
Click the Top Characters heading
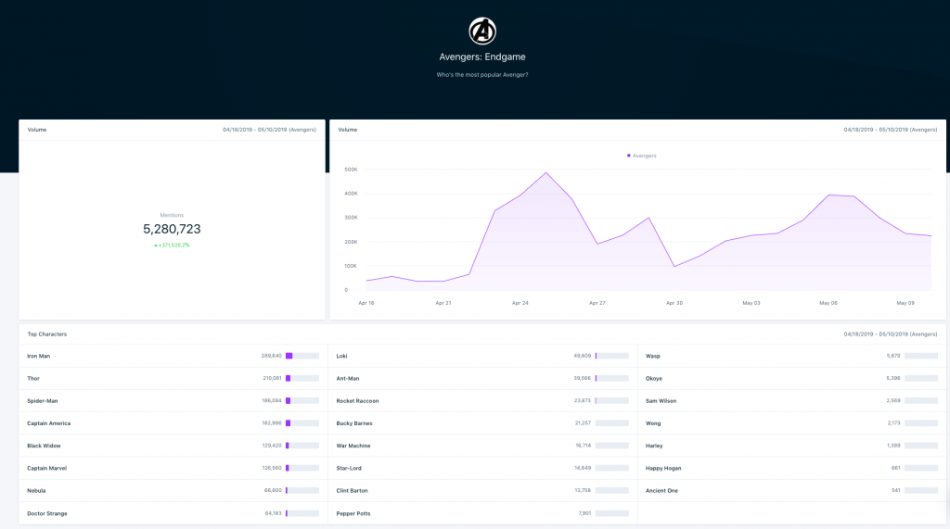[47, 334]
